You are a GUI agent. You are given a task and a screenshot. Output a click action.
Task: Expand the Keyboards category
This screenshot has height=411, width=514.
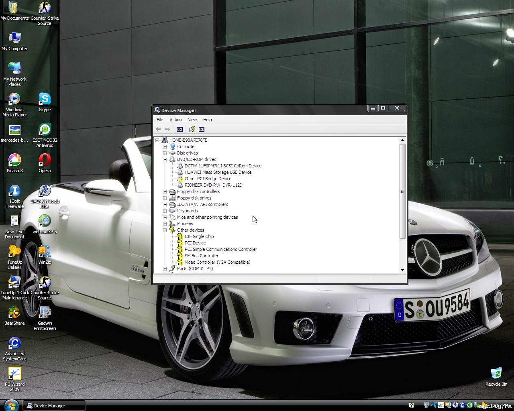click(165, 211)
